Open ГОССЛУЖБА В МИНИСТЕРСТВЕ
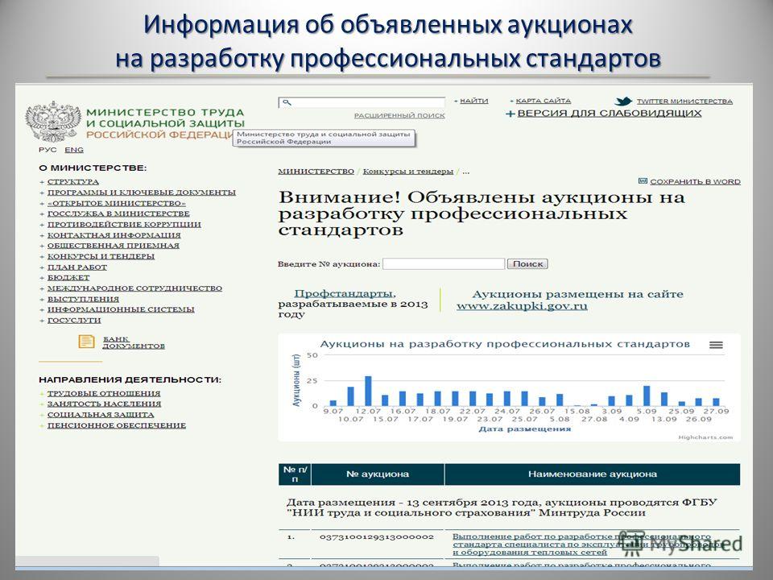 (x=118, y=213)
